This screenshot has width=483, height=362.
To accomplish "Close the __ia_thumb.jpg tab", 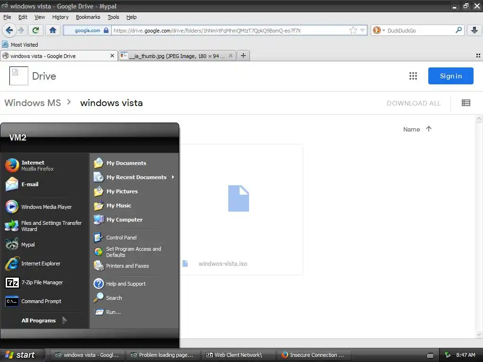I will point(230,56).
